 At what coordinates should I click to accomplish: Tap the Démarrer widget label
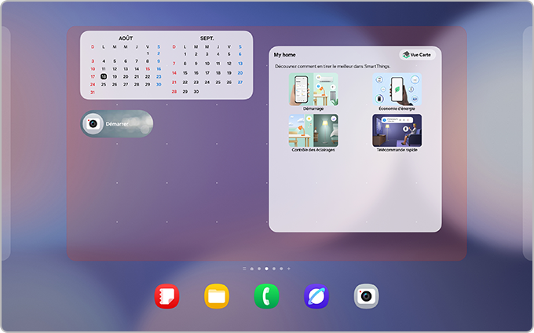point(117,124)
